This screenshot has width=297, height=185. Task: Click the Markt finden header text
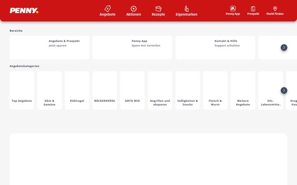pyautogui.click(x=275, y=14)
